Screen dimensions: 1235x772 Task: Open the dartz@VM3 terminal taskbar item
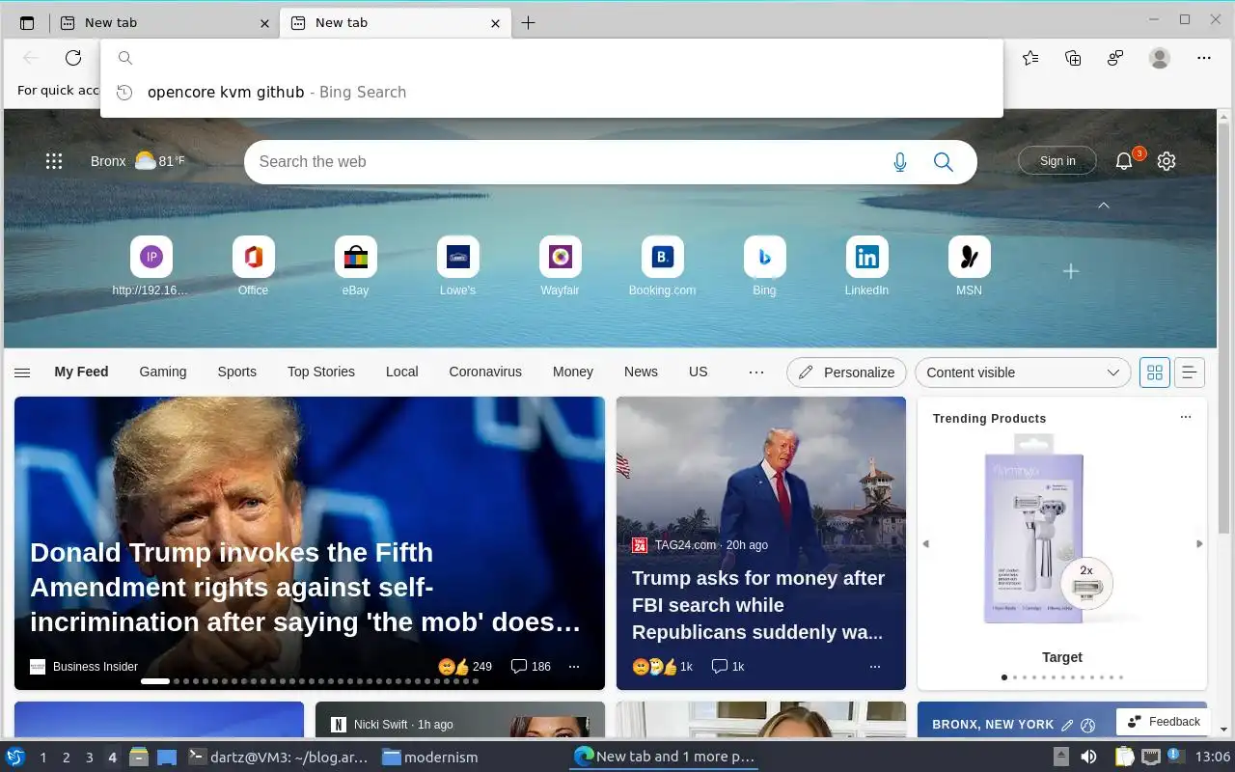[278, 758]
